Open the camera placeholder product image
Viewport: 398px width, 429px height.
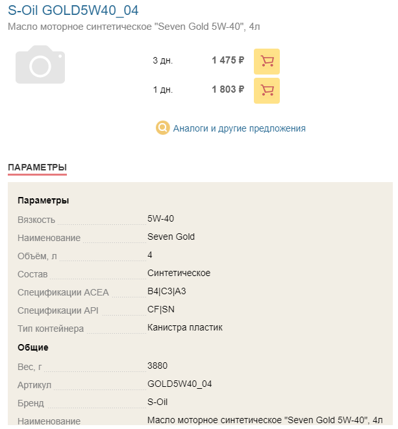click(40, 65)
